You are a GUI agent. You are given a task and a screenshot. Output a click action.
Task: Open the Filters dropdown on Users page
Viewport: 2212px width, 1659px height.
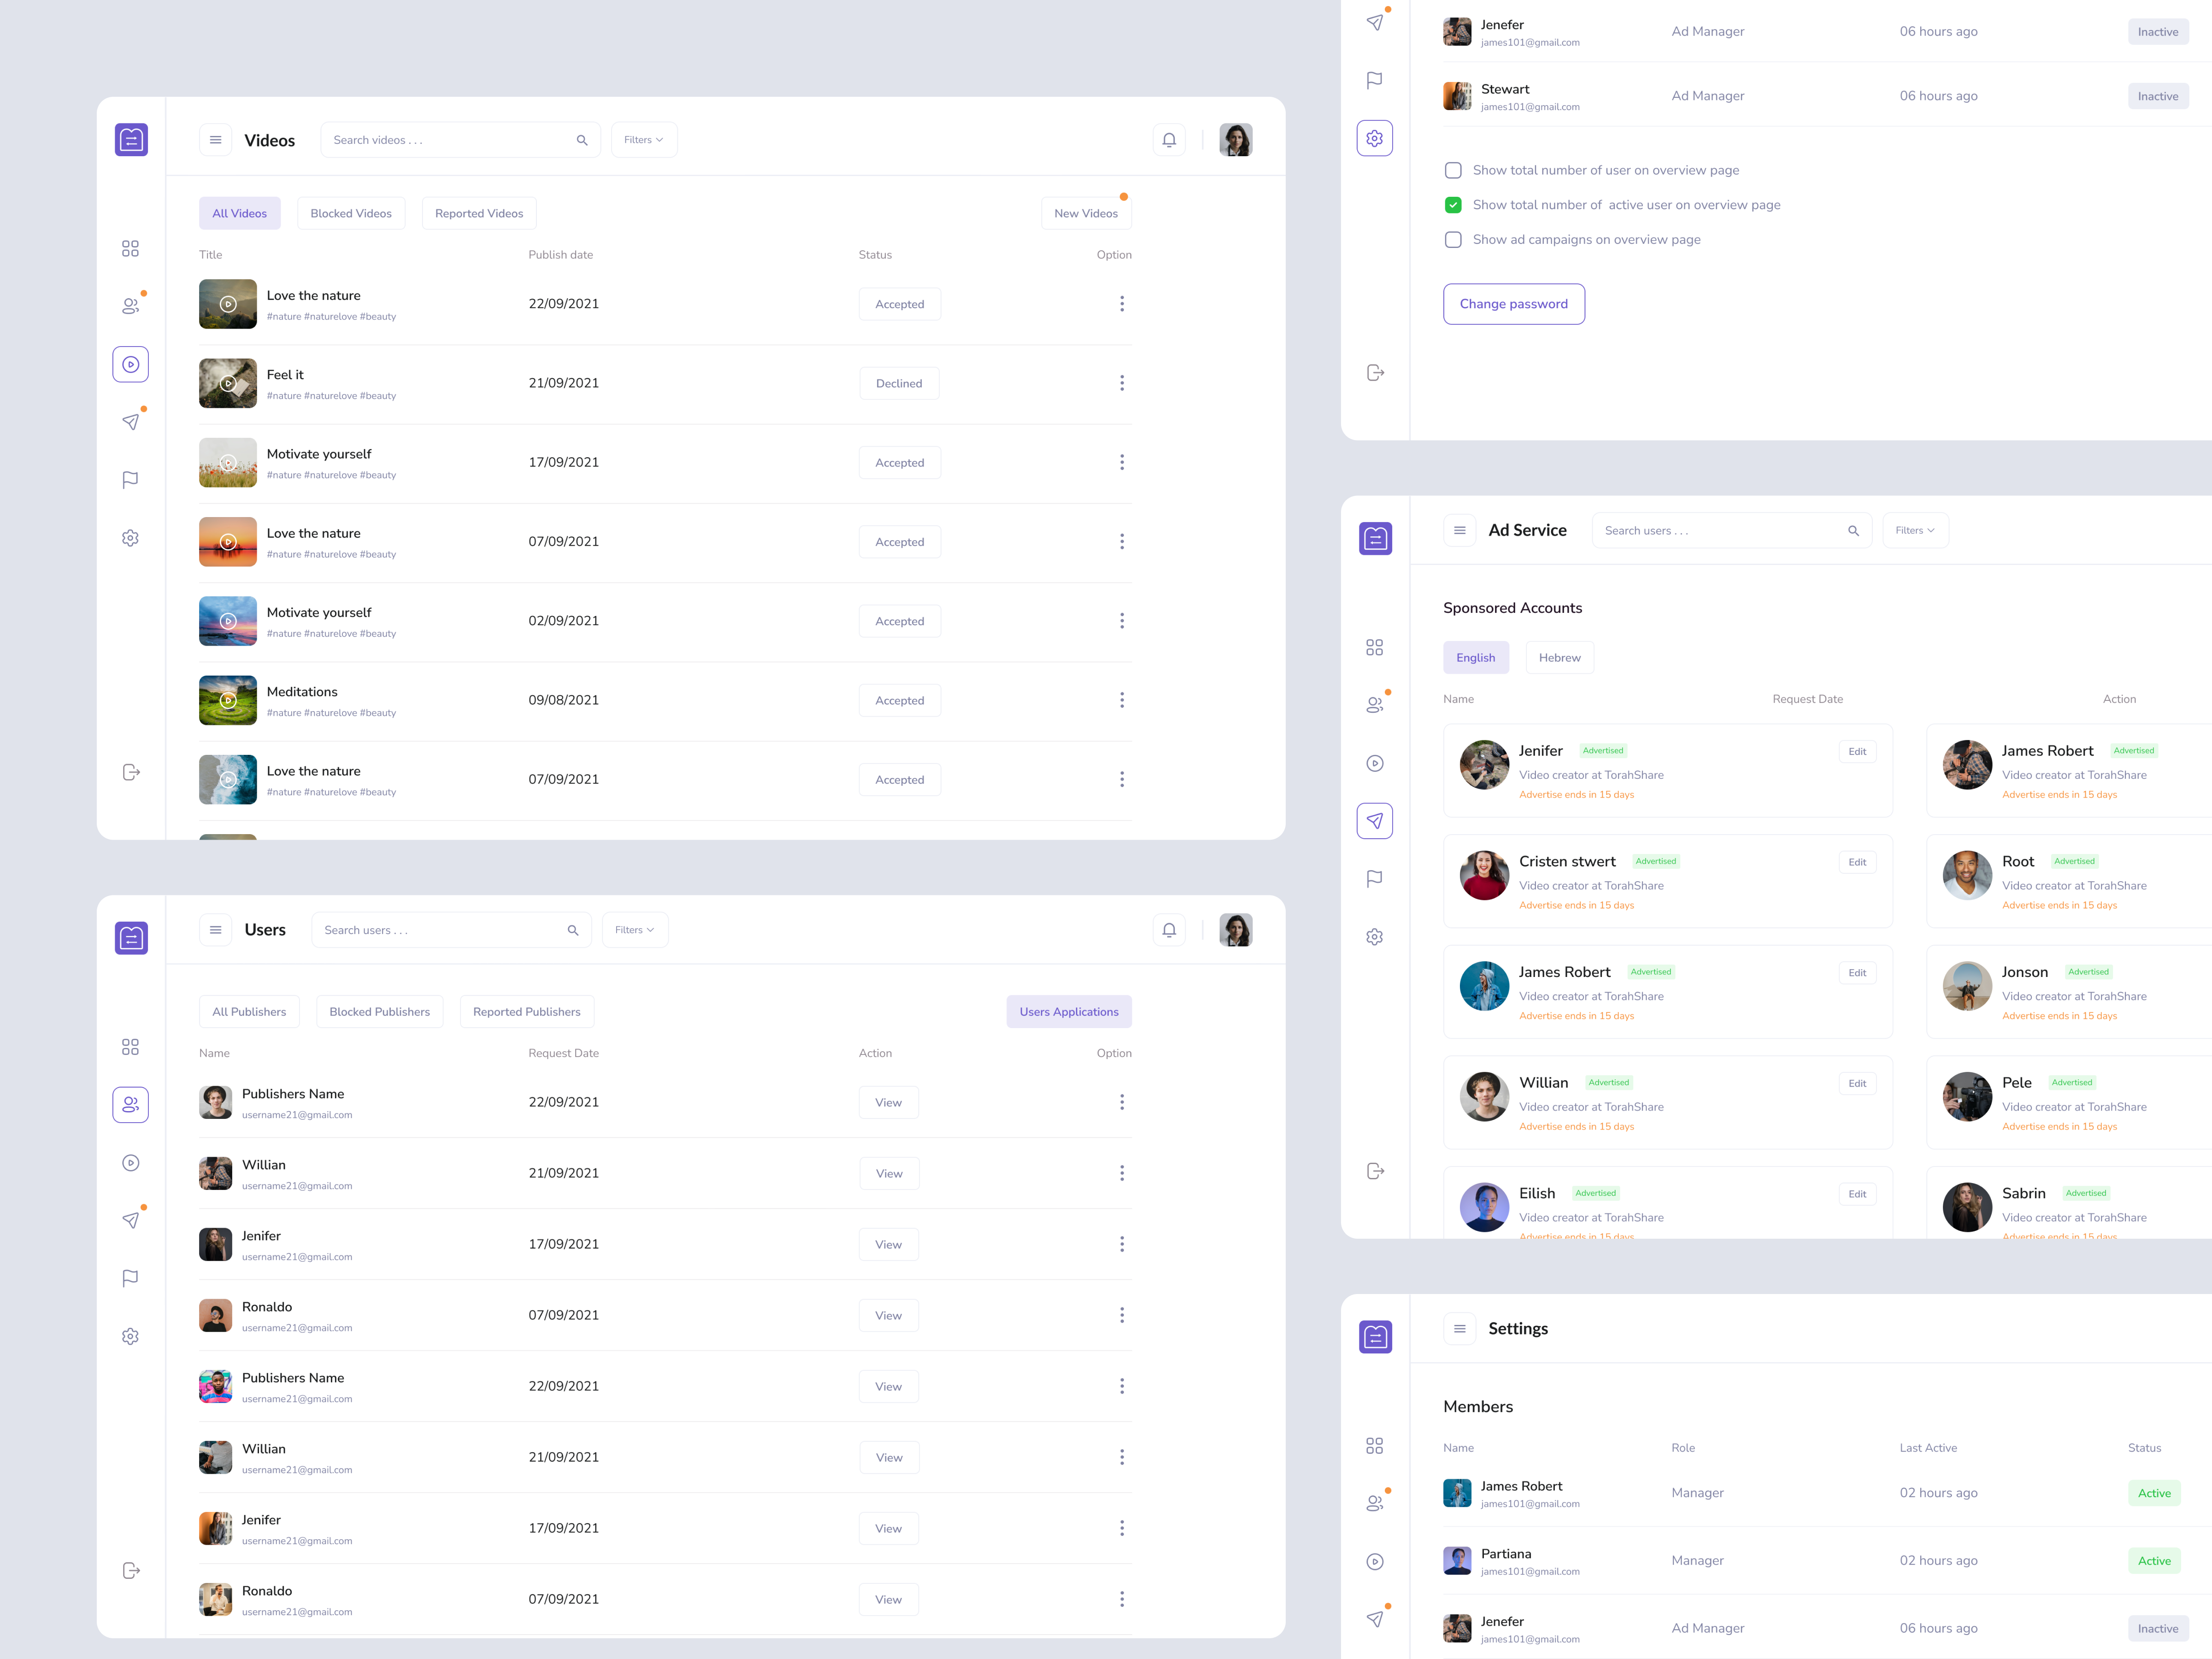tap(634, 929)
